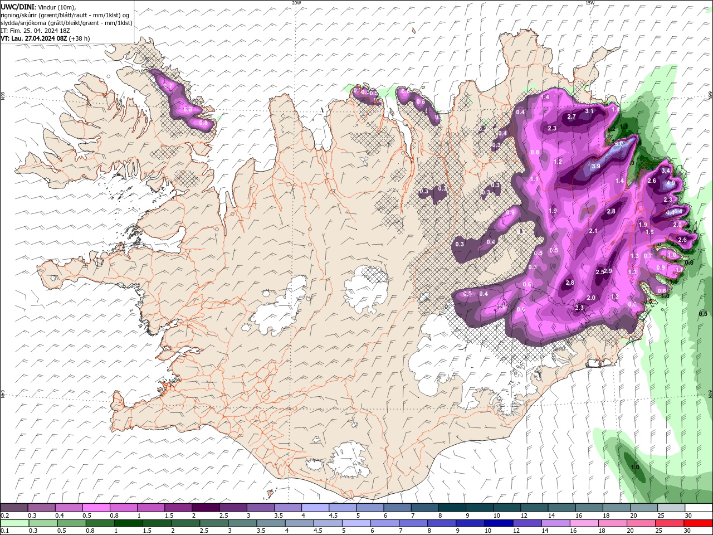Click the 1.1 snowfall value on the map
Viewport: 713px width, 535px height.
(x=534, y=179)
